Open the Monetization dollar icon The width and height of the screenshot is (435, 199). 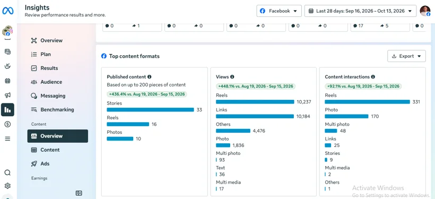(x=7, y=124)
